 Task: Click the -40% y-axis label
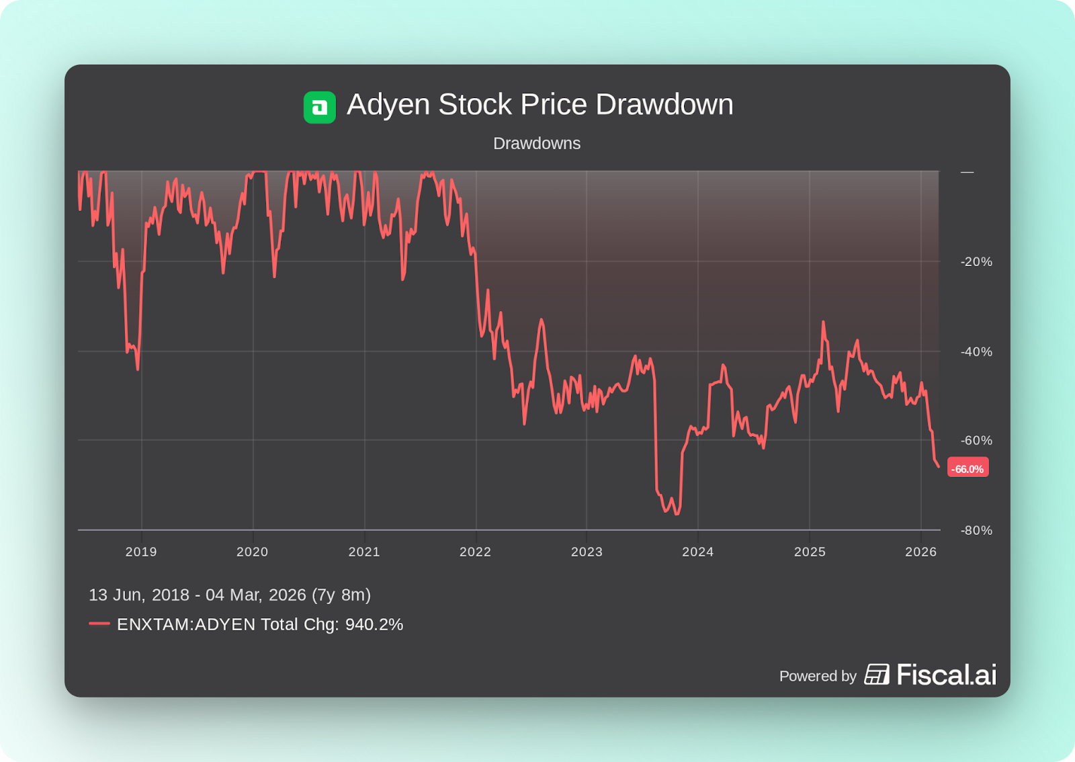coord(976,351)
